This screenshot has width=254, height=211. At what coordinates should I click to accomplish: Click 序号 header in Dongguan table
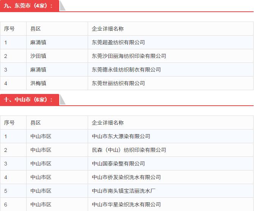tap(9, 29)
